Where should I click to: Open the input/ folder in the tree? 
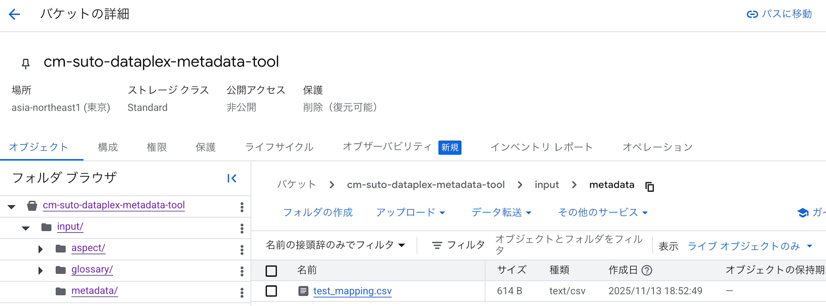point(70,226)
